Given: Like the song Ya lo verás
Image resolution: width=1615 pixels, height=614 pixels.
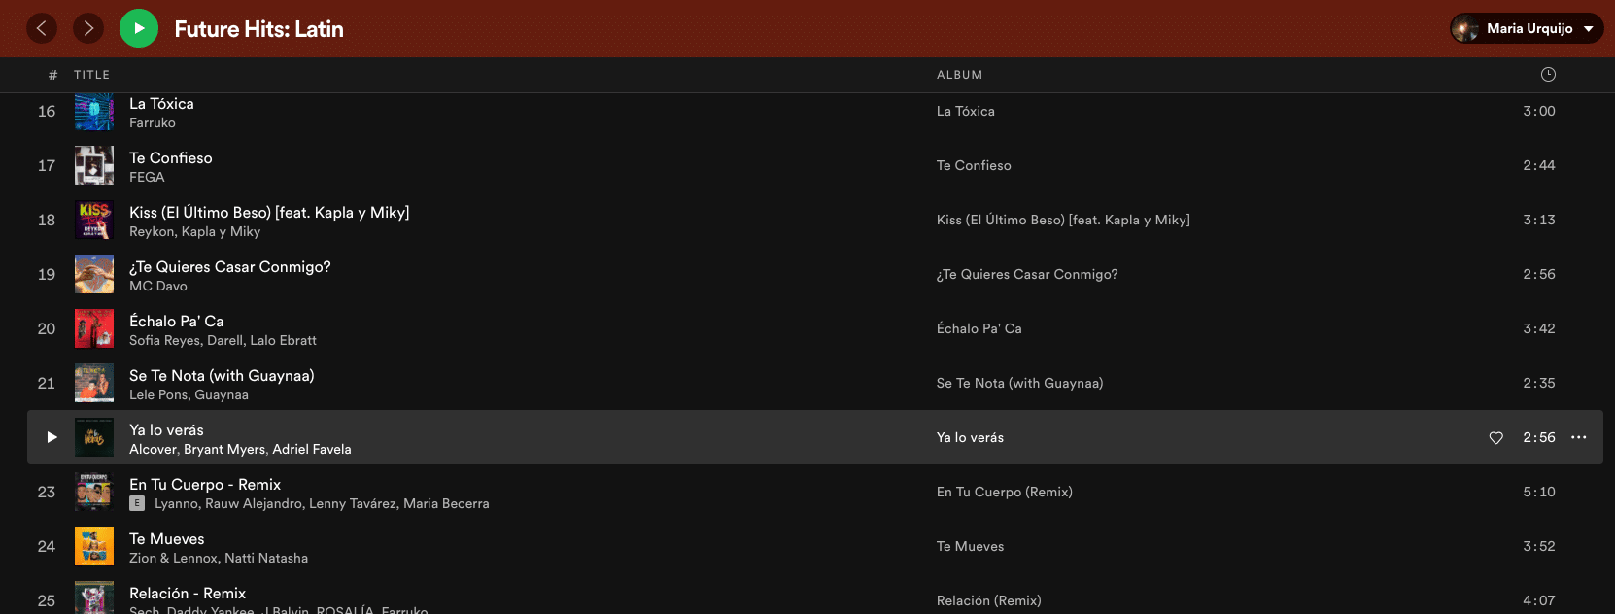Looking at the screenshot, I should click(1496, 438).
